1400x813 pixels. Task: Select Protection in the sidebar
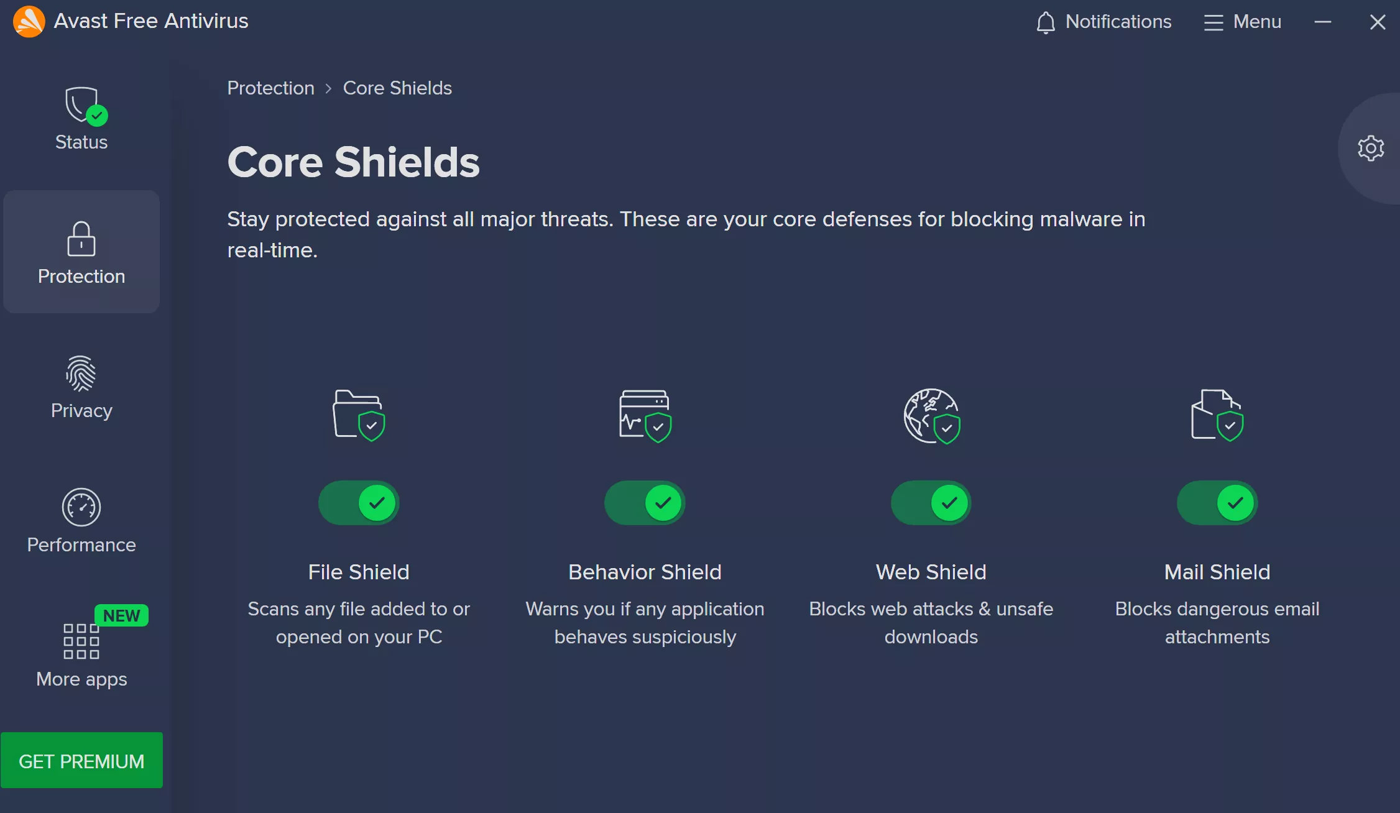click(81, 252)
